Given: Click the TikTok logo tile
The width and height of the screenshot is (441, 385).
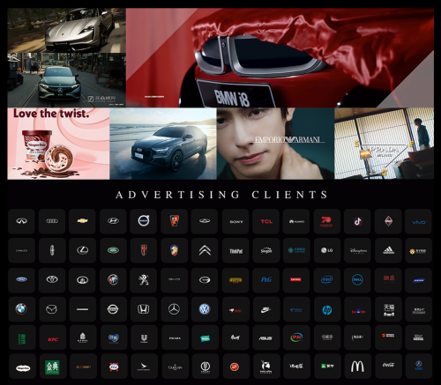Looking at the screenshot, I should click(x=357, y=221).
